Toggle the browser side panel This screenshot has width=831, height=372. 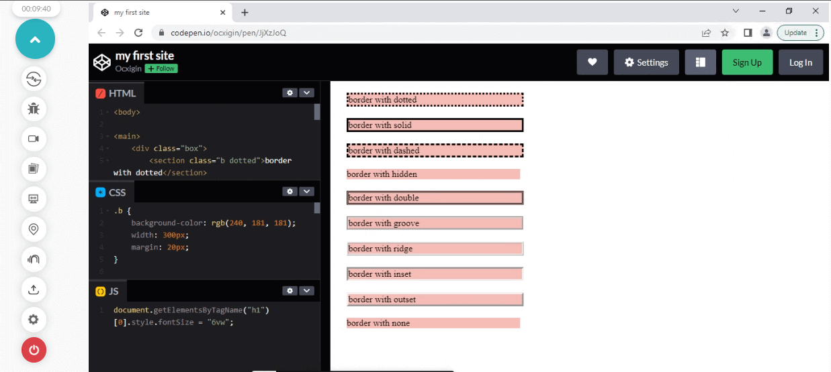[x=747, y=32]
